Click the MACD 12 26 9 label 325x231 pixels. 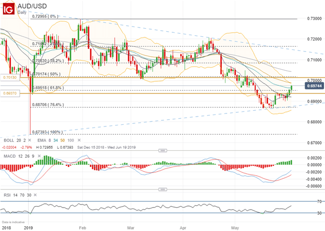19,156
